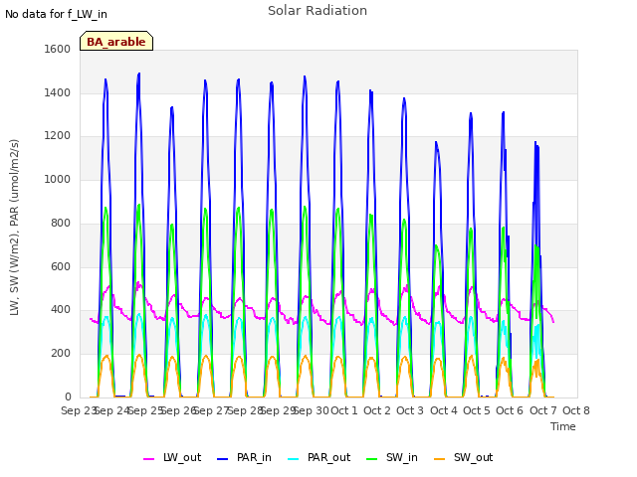The image size is (637, 477).
Task: Click the 1600 y-axis tick label
Action: [58, 50]
